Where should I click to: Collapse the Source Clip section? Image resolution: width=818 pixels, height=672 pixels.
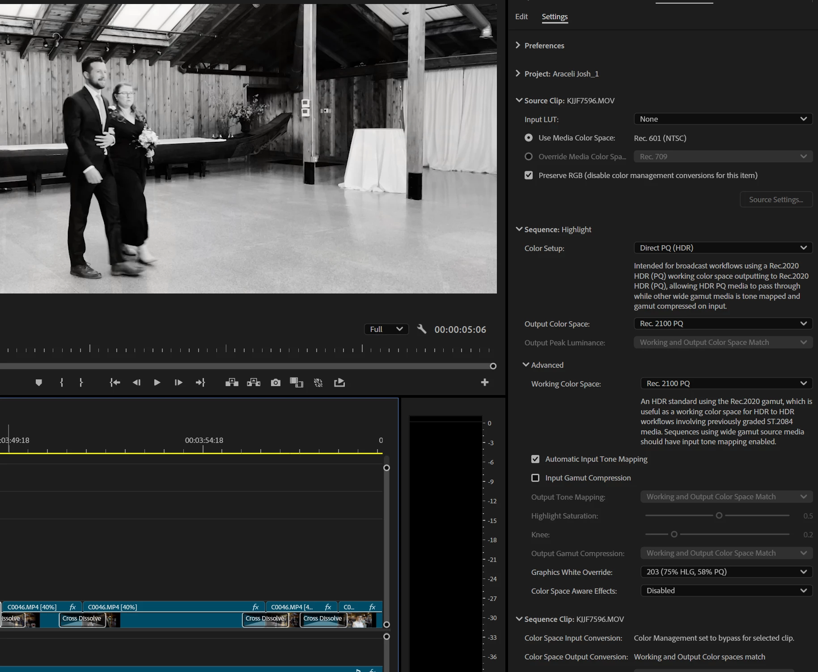coord(519,100)
